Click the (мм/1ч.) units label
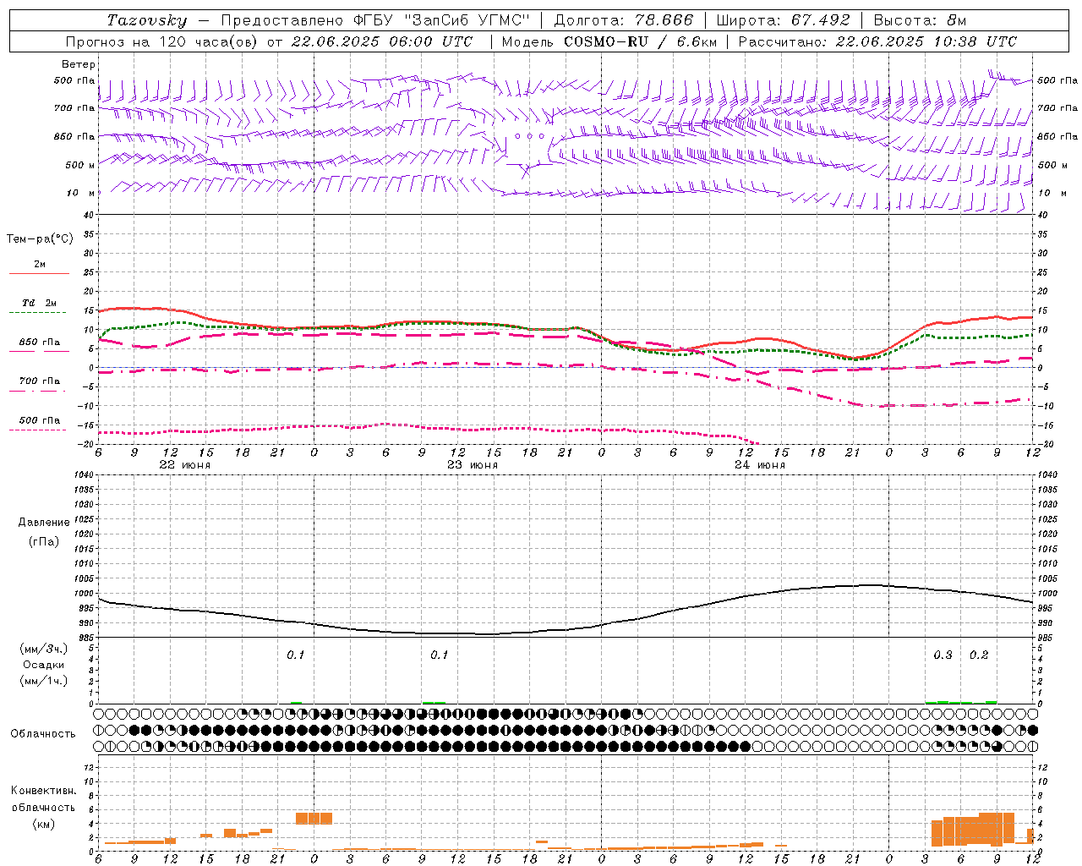Image resolution: width=1082 pixels, height=866 pixels. (x=43, y=681)
